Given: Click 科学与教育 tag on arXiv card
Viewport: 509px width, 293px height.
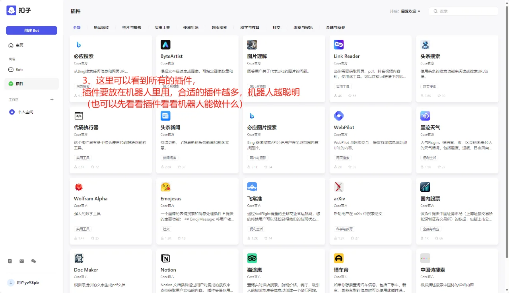Looking at the screenshot, I should (x=344, y=229).
